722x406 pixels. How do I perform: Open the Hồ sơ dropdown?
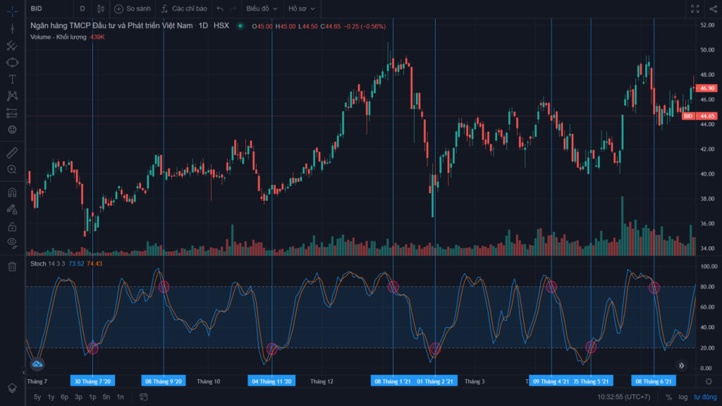click(x=302, y=8)
